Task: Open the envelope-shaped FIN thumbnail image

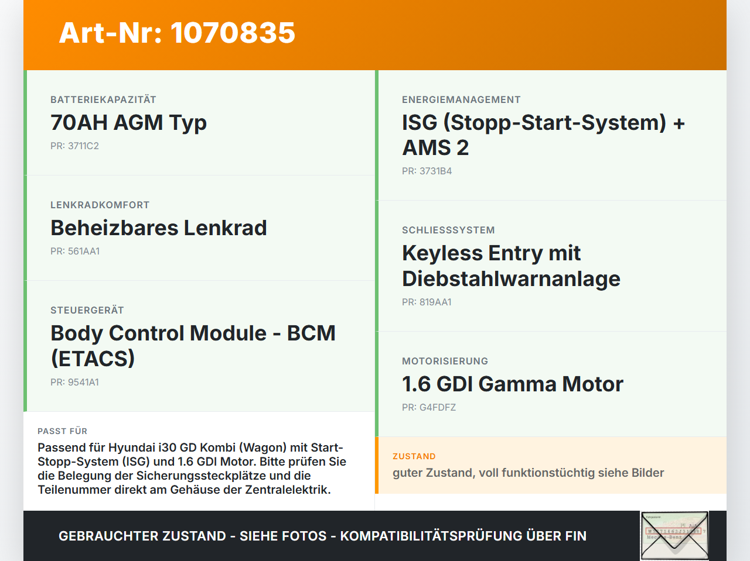Action: 674,536
